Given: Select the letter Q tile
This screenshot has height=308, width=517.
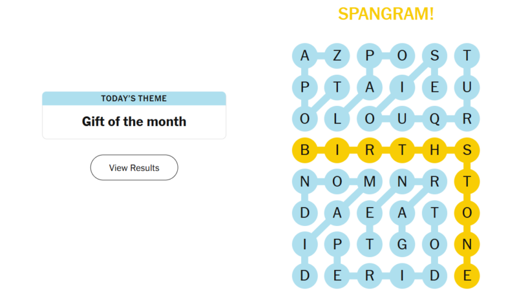Looking at the screenshot, I should pyautogui.click(x=434, y=119).
